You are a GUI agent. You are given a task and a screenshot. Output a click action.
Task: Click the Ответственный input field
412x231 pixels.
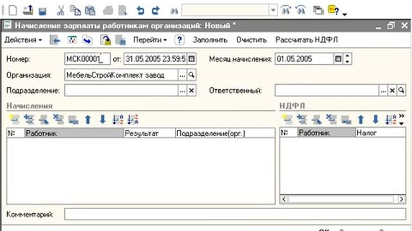[x=327, y=90]
